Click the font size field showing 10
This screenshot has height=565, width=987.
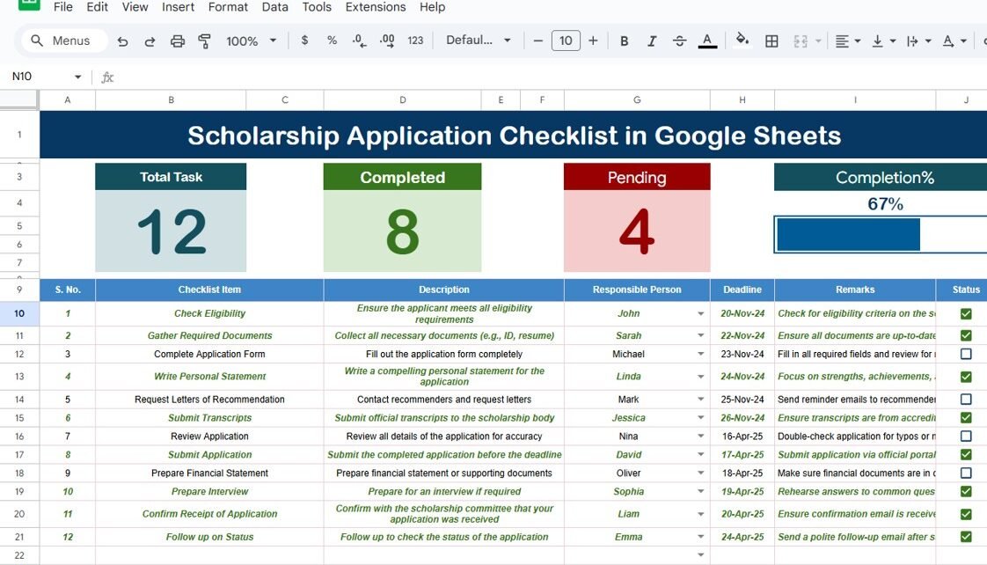pyautogui.click(x=566, y=40)
